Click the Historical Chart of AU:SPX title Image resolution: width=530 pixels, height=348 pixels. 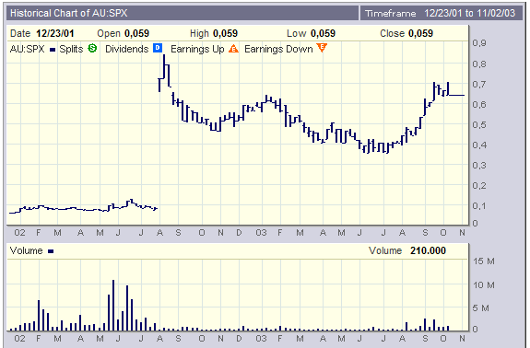coord(68,13)
